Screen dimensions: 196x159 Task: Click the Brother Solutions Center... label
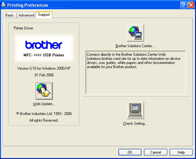135,46
